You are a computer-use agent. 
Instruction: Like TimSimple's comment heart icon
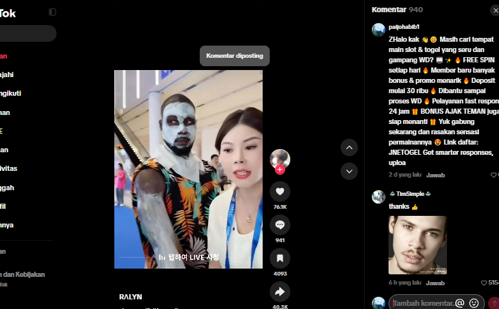coord(484,283)
